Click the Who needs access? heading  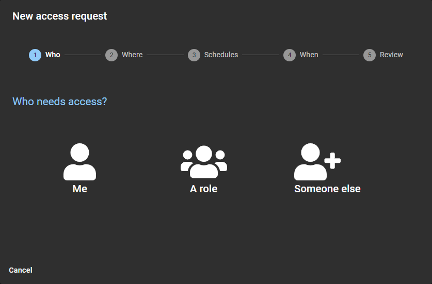tap(60, 102)
